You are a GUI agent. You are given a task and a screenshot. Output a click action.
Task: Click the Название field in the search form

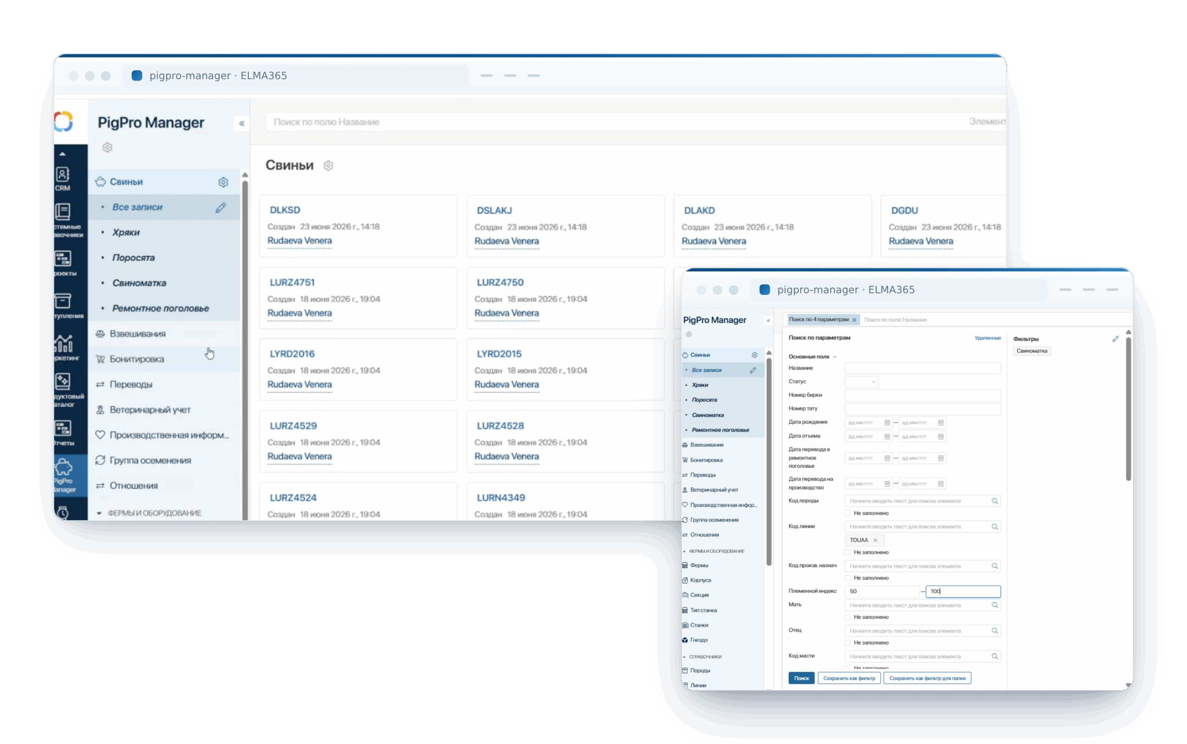[923, 368]
